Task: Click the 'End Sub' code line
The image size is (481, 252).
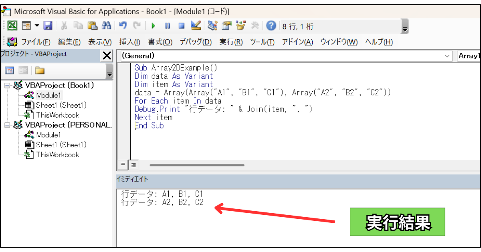Action: point(149,125)
